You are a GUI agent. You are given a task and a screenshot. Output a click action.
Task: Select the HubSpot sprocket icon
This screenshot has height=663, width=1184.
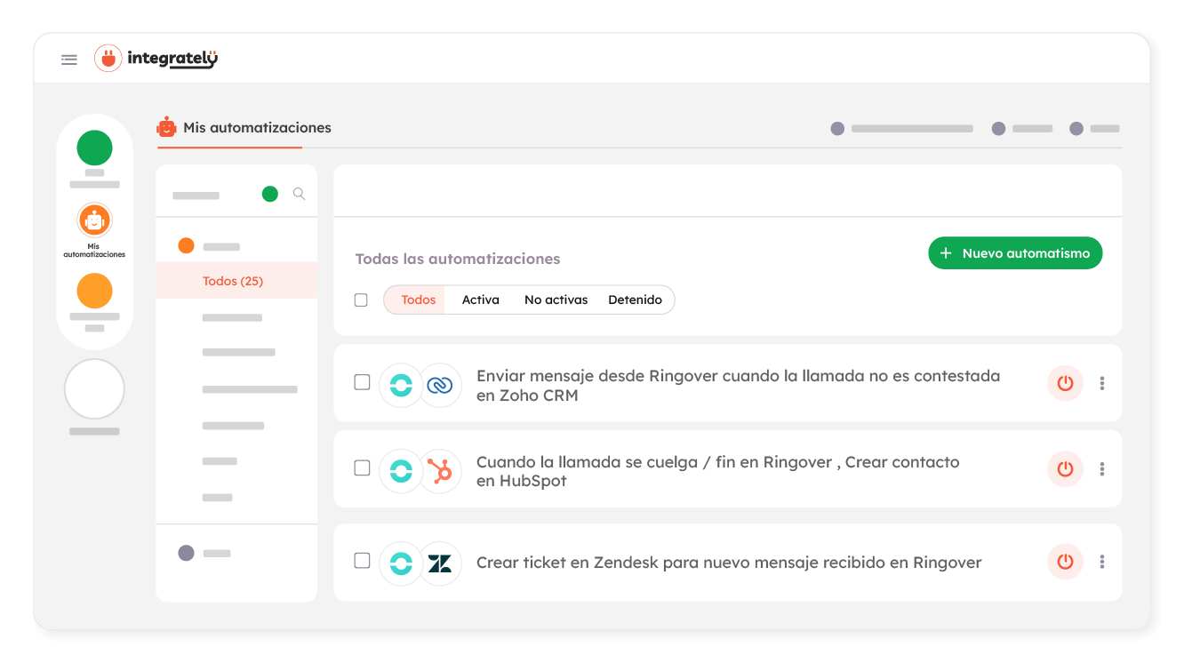point(441,469)
